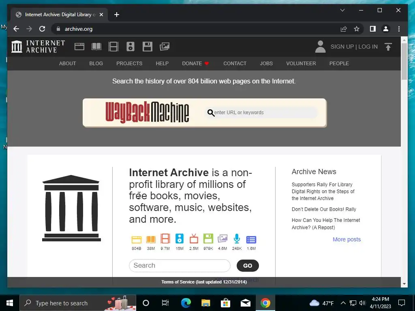Open the 2.5M TV collection icon
The height and width of the screenshot is (311, 415).
tap(194, 239)
